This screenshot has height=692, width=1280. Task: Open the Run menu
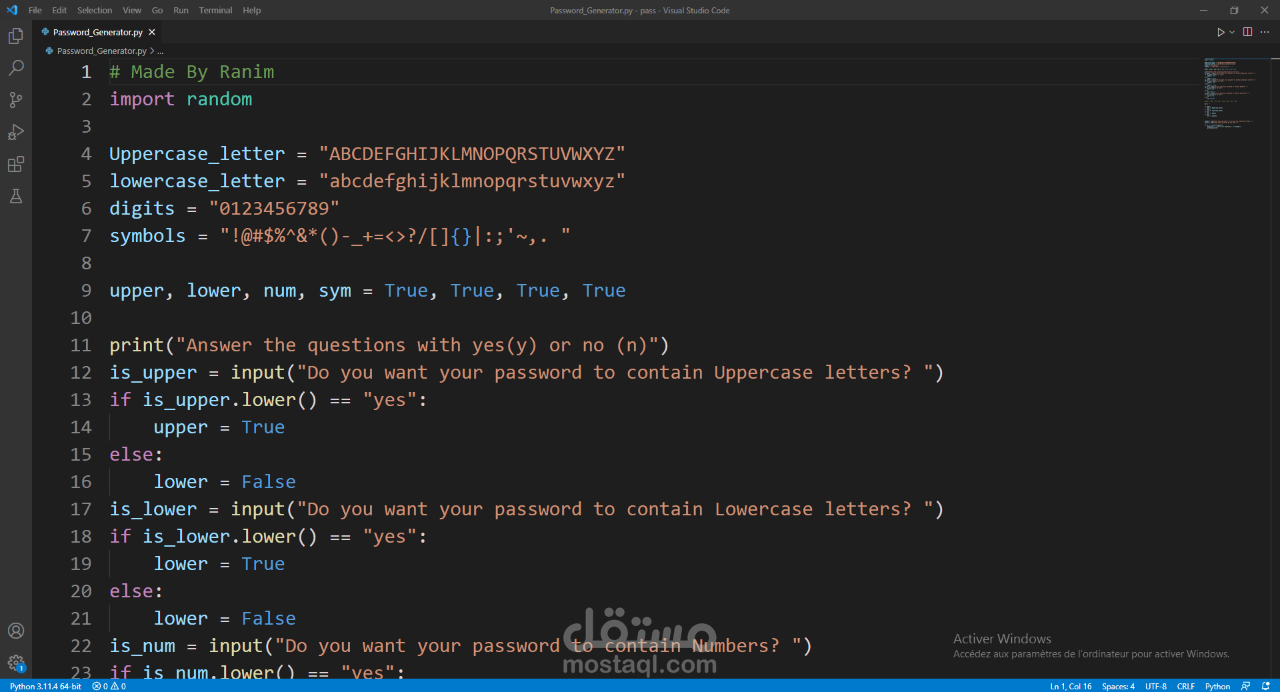click(x=181, y=10)
